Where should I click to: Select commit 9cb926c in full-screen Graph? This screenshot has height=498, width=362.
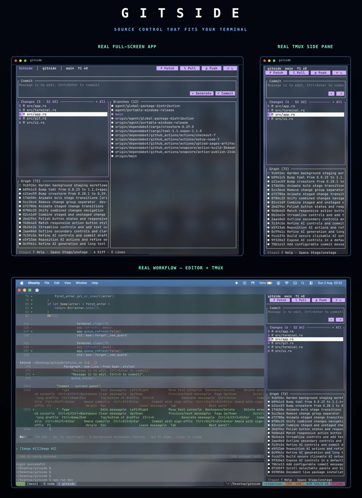click(x=63, y=185)
